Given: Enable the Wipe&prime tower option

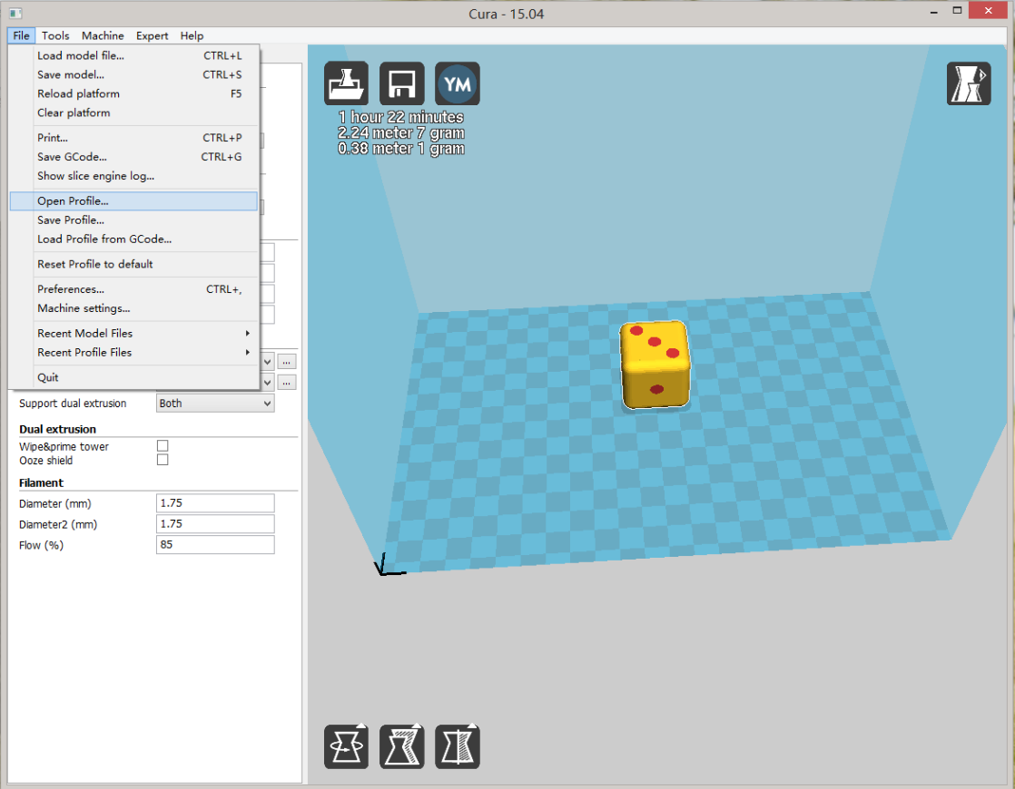Looking at the screenshot, I should (163, 445).
